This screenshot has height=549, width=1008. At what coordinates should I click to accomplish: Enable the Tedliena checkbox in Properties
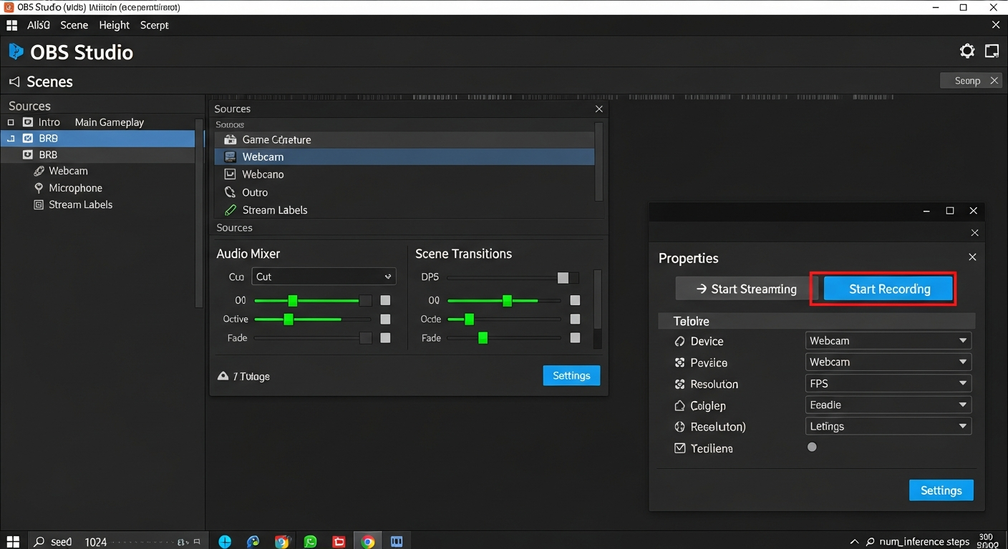679,448
